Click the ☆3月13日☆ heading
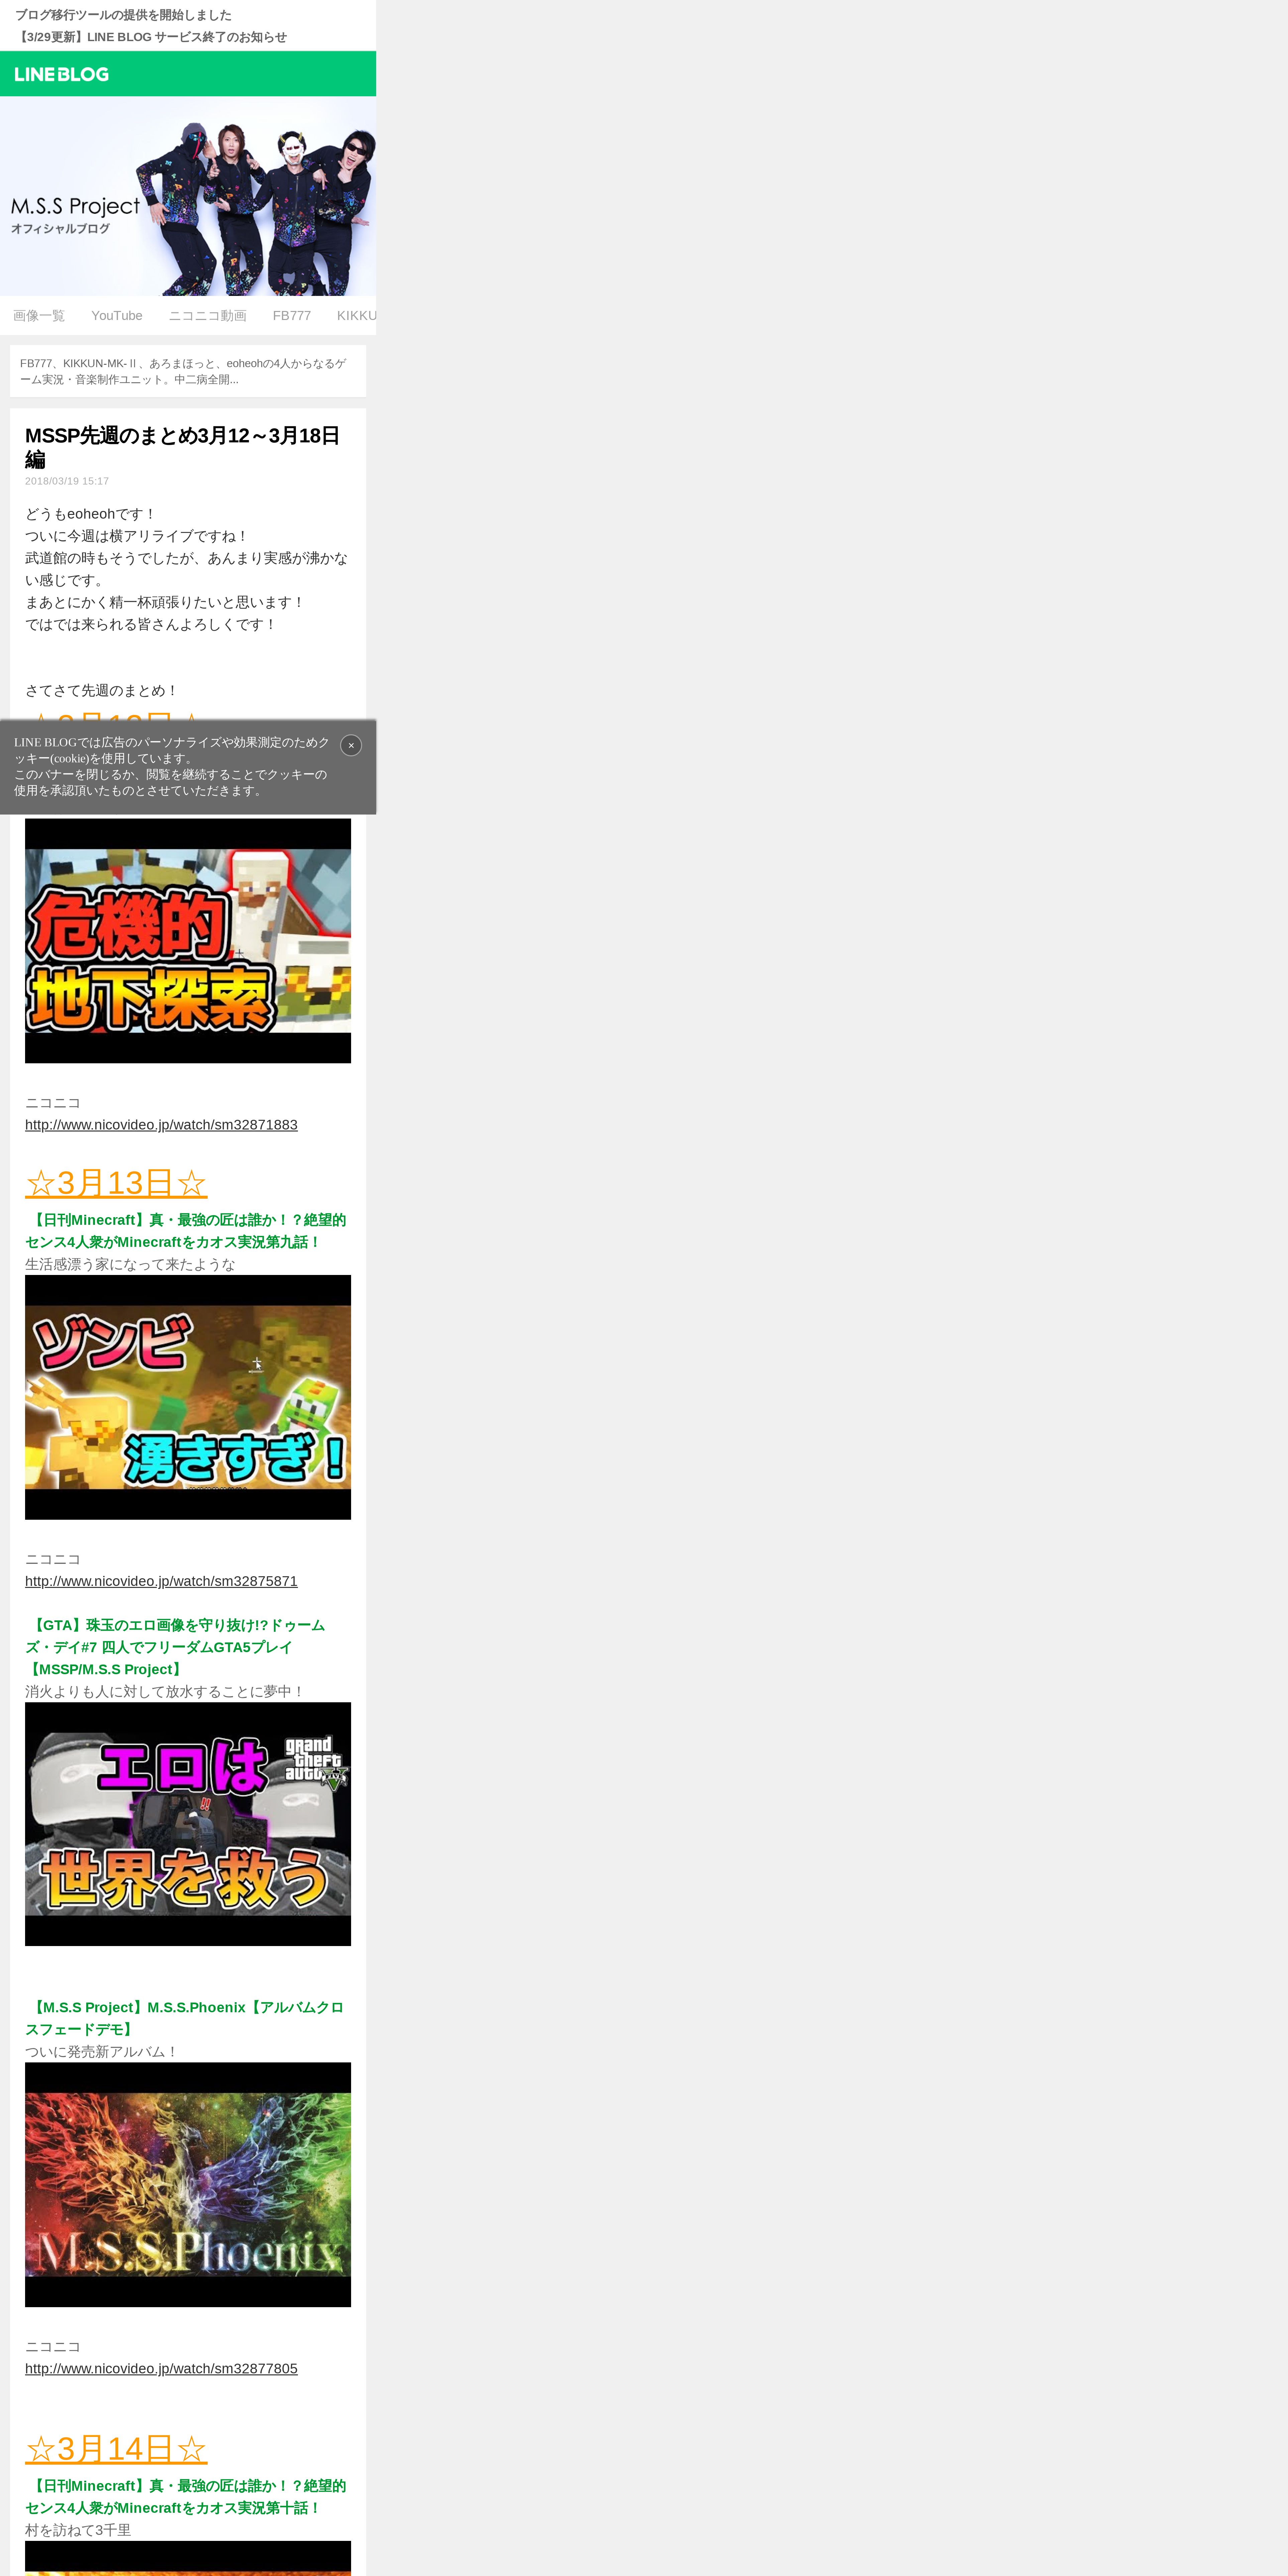This screenshot has height=2576, width=1288. tap(116, 1183)
